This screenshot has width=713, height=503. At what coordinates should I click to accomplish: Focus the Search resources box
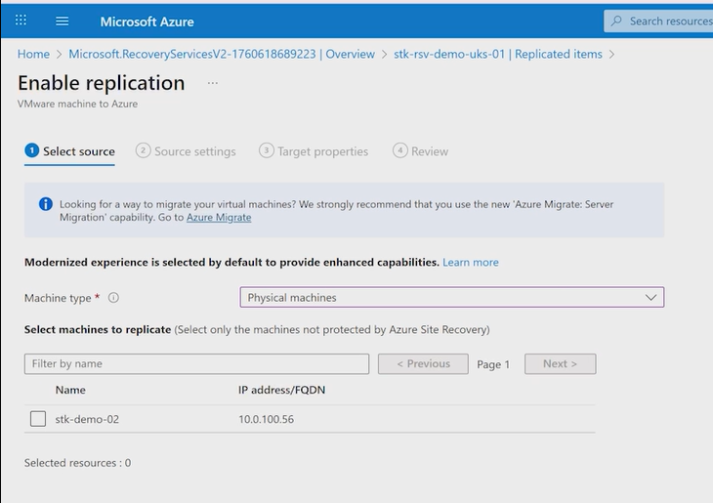pyautogui.click(x=658, y=21)
